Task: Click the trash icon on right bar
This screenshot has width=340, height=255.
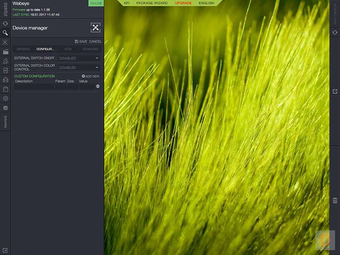Action: click(x=335, y=200)
